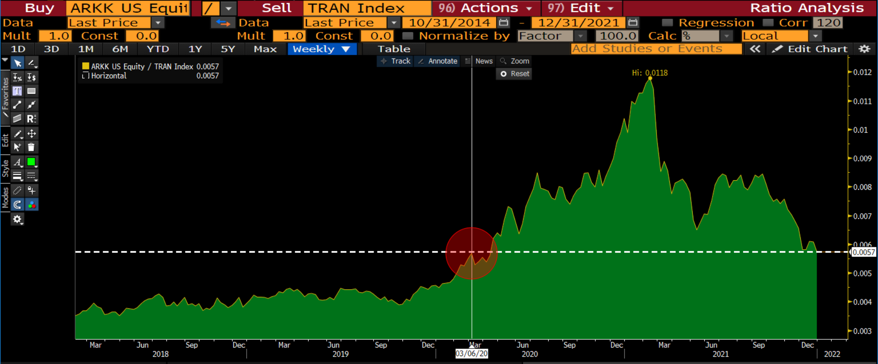Expand the Factor normalization dropdown
The width and height of the screenshot is (878, 364).
580,36
